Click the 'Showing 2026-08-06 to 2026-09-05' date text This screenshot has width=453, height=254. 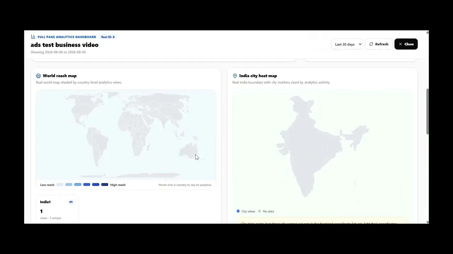pyautogui.click(x=58, y=52)
